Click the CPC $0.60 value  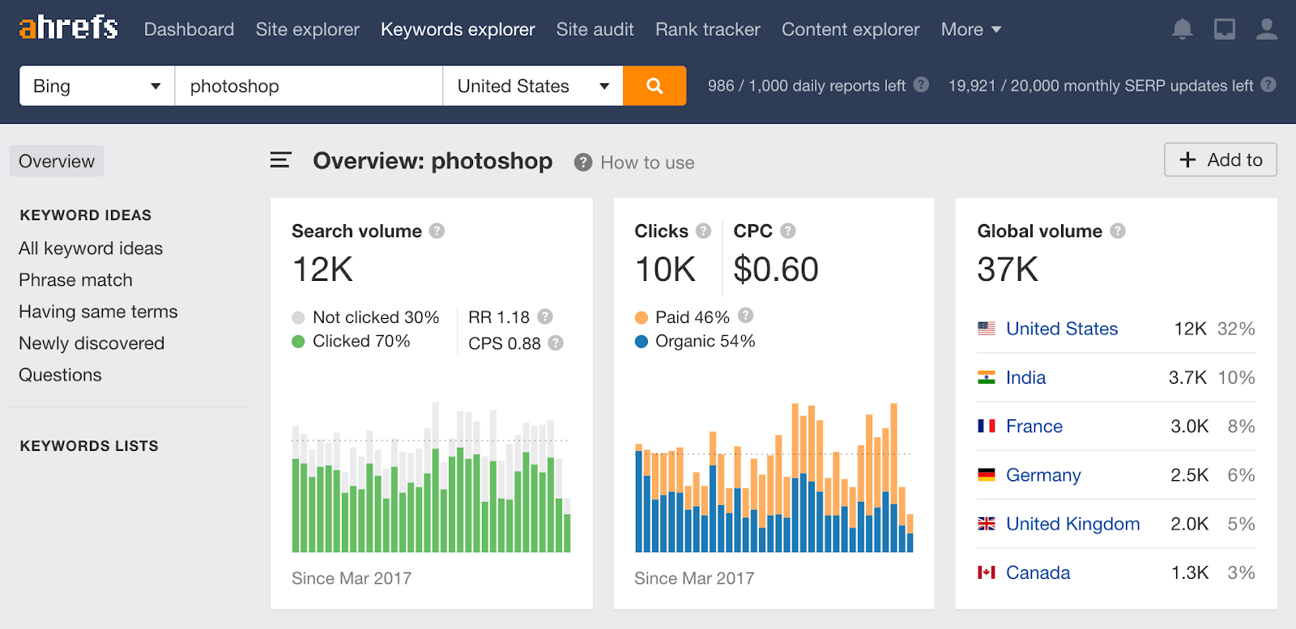coord(776,269)
